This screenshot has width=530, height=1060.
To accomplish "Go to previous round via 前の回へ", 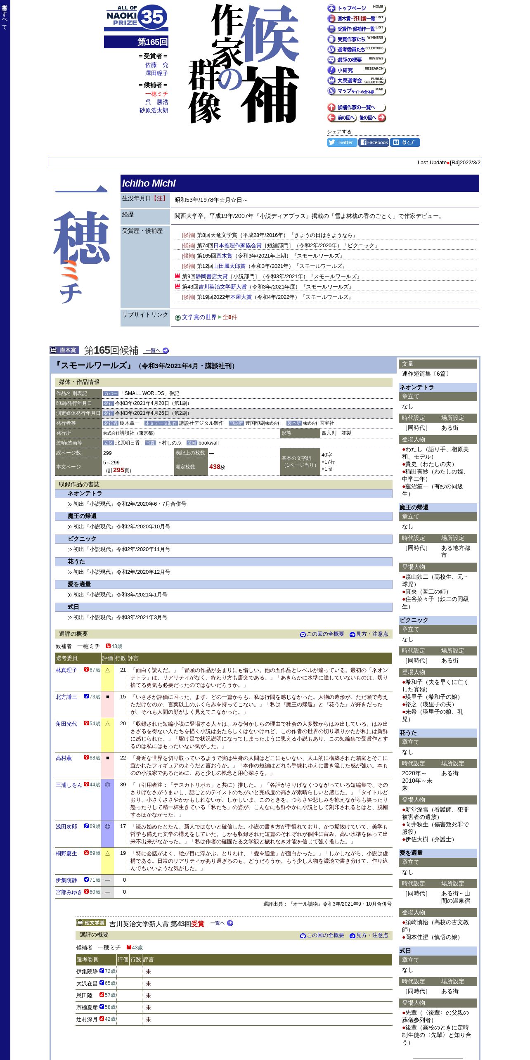I will pos(342,118).
